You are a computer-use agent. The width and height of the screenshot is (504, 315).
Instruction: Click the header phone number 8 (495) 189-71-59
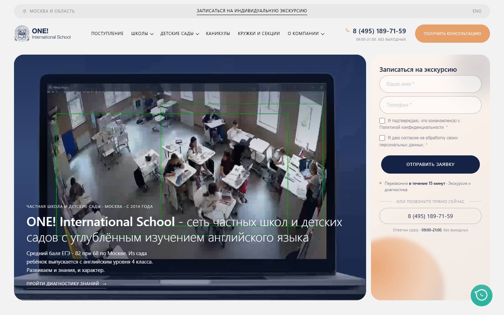pos(379,31)
